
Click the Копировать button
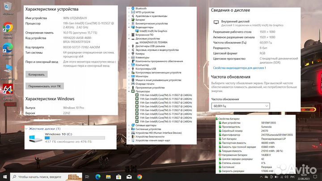[x=36, y=75]
